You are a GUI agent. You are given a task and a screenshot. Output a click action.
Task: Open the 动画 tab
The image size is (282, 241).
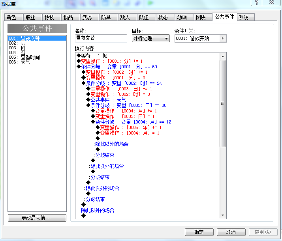184,17
